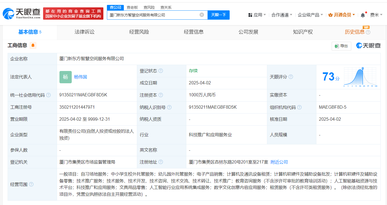This screenshot has width=387, height=205.
Task: Click the 天眼一下 search button
Action: (218, 15)
